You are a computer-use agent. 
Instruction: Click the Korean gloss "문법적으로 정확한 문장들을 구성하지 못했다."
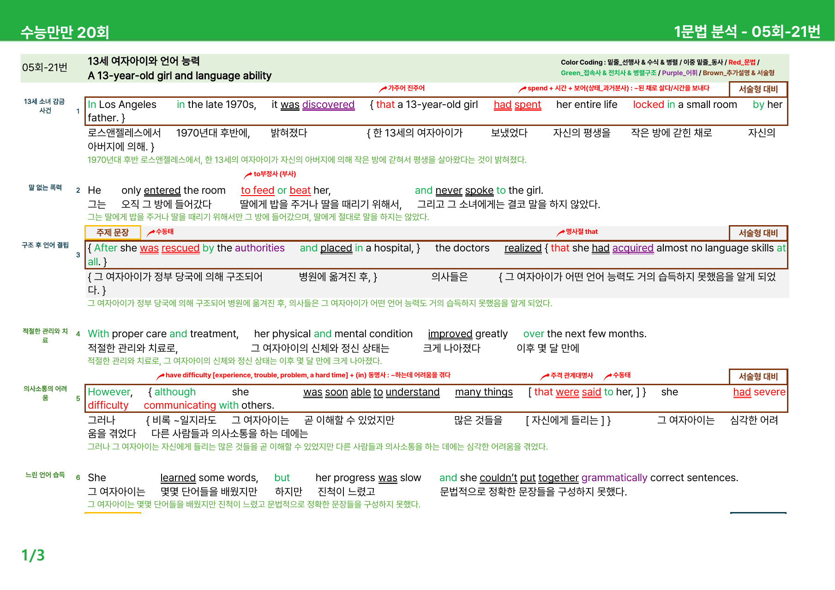[533, 492]
